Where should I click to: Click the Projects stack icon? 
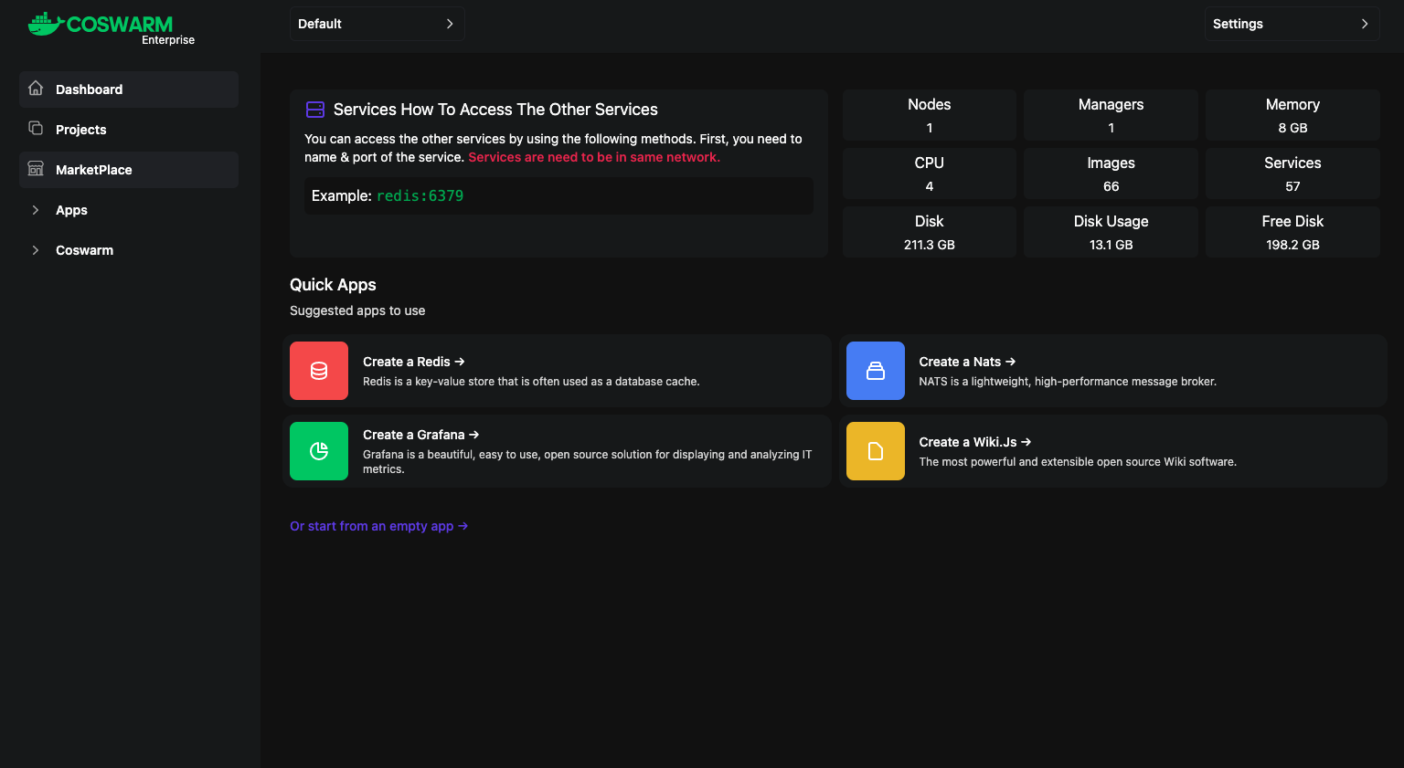(36, 128)
